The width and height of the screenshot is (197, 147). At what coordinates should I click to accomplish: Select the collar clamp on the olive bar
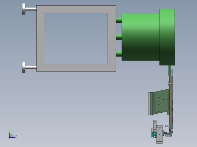coord(170,83)
